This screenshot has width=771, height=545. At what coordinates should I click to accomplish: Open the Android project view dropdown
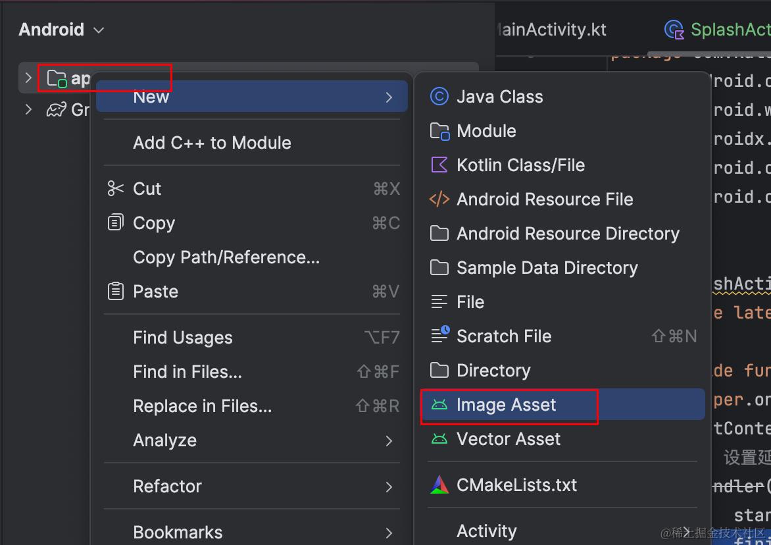61,30
